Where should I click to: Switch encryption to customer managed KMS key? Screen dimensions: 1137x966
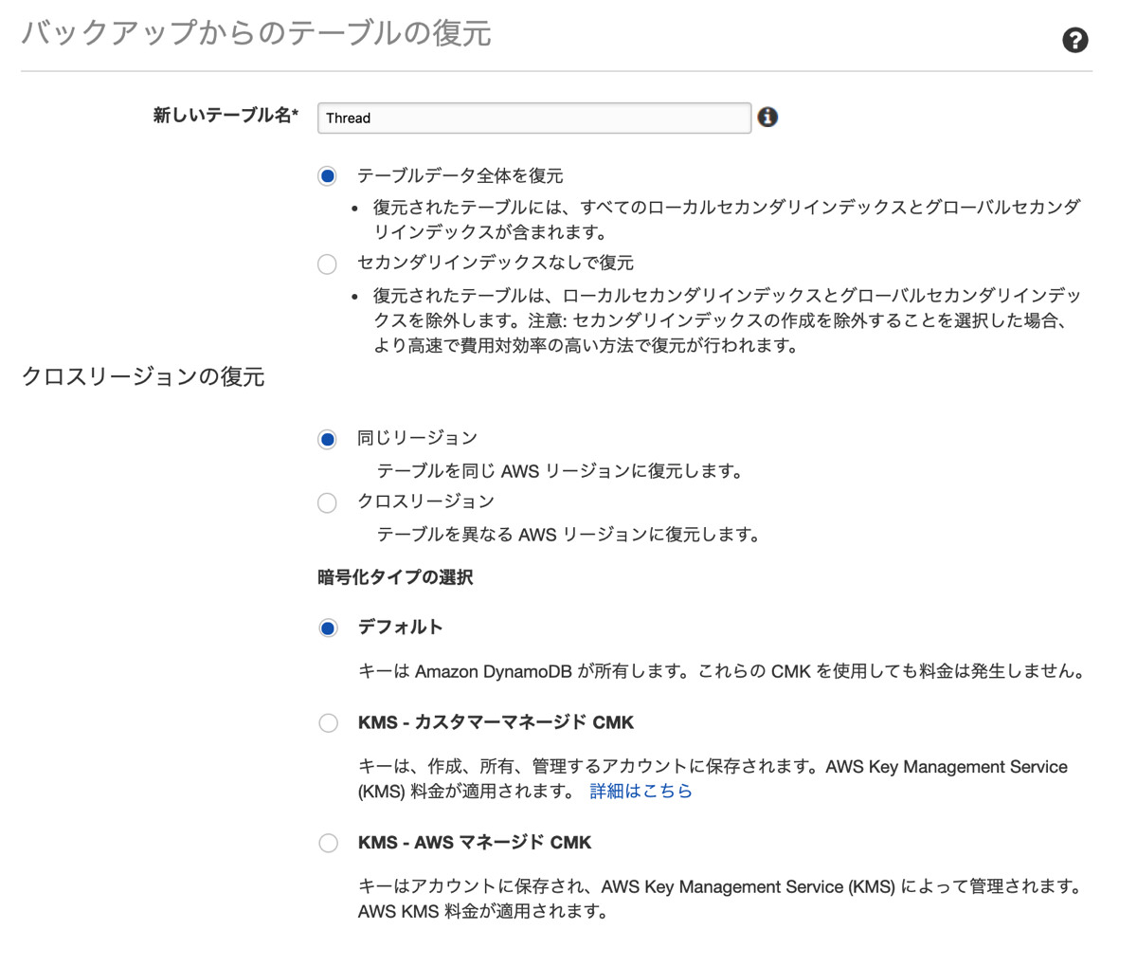(x=328, y=722)
